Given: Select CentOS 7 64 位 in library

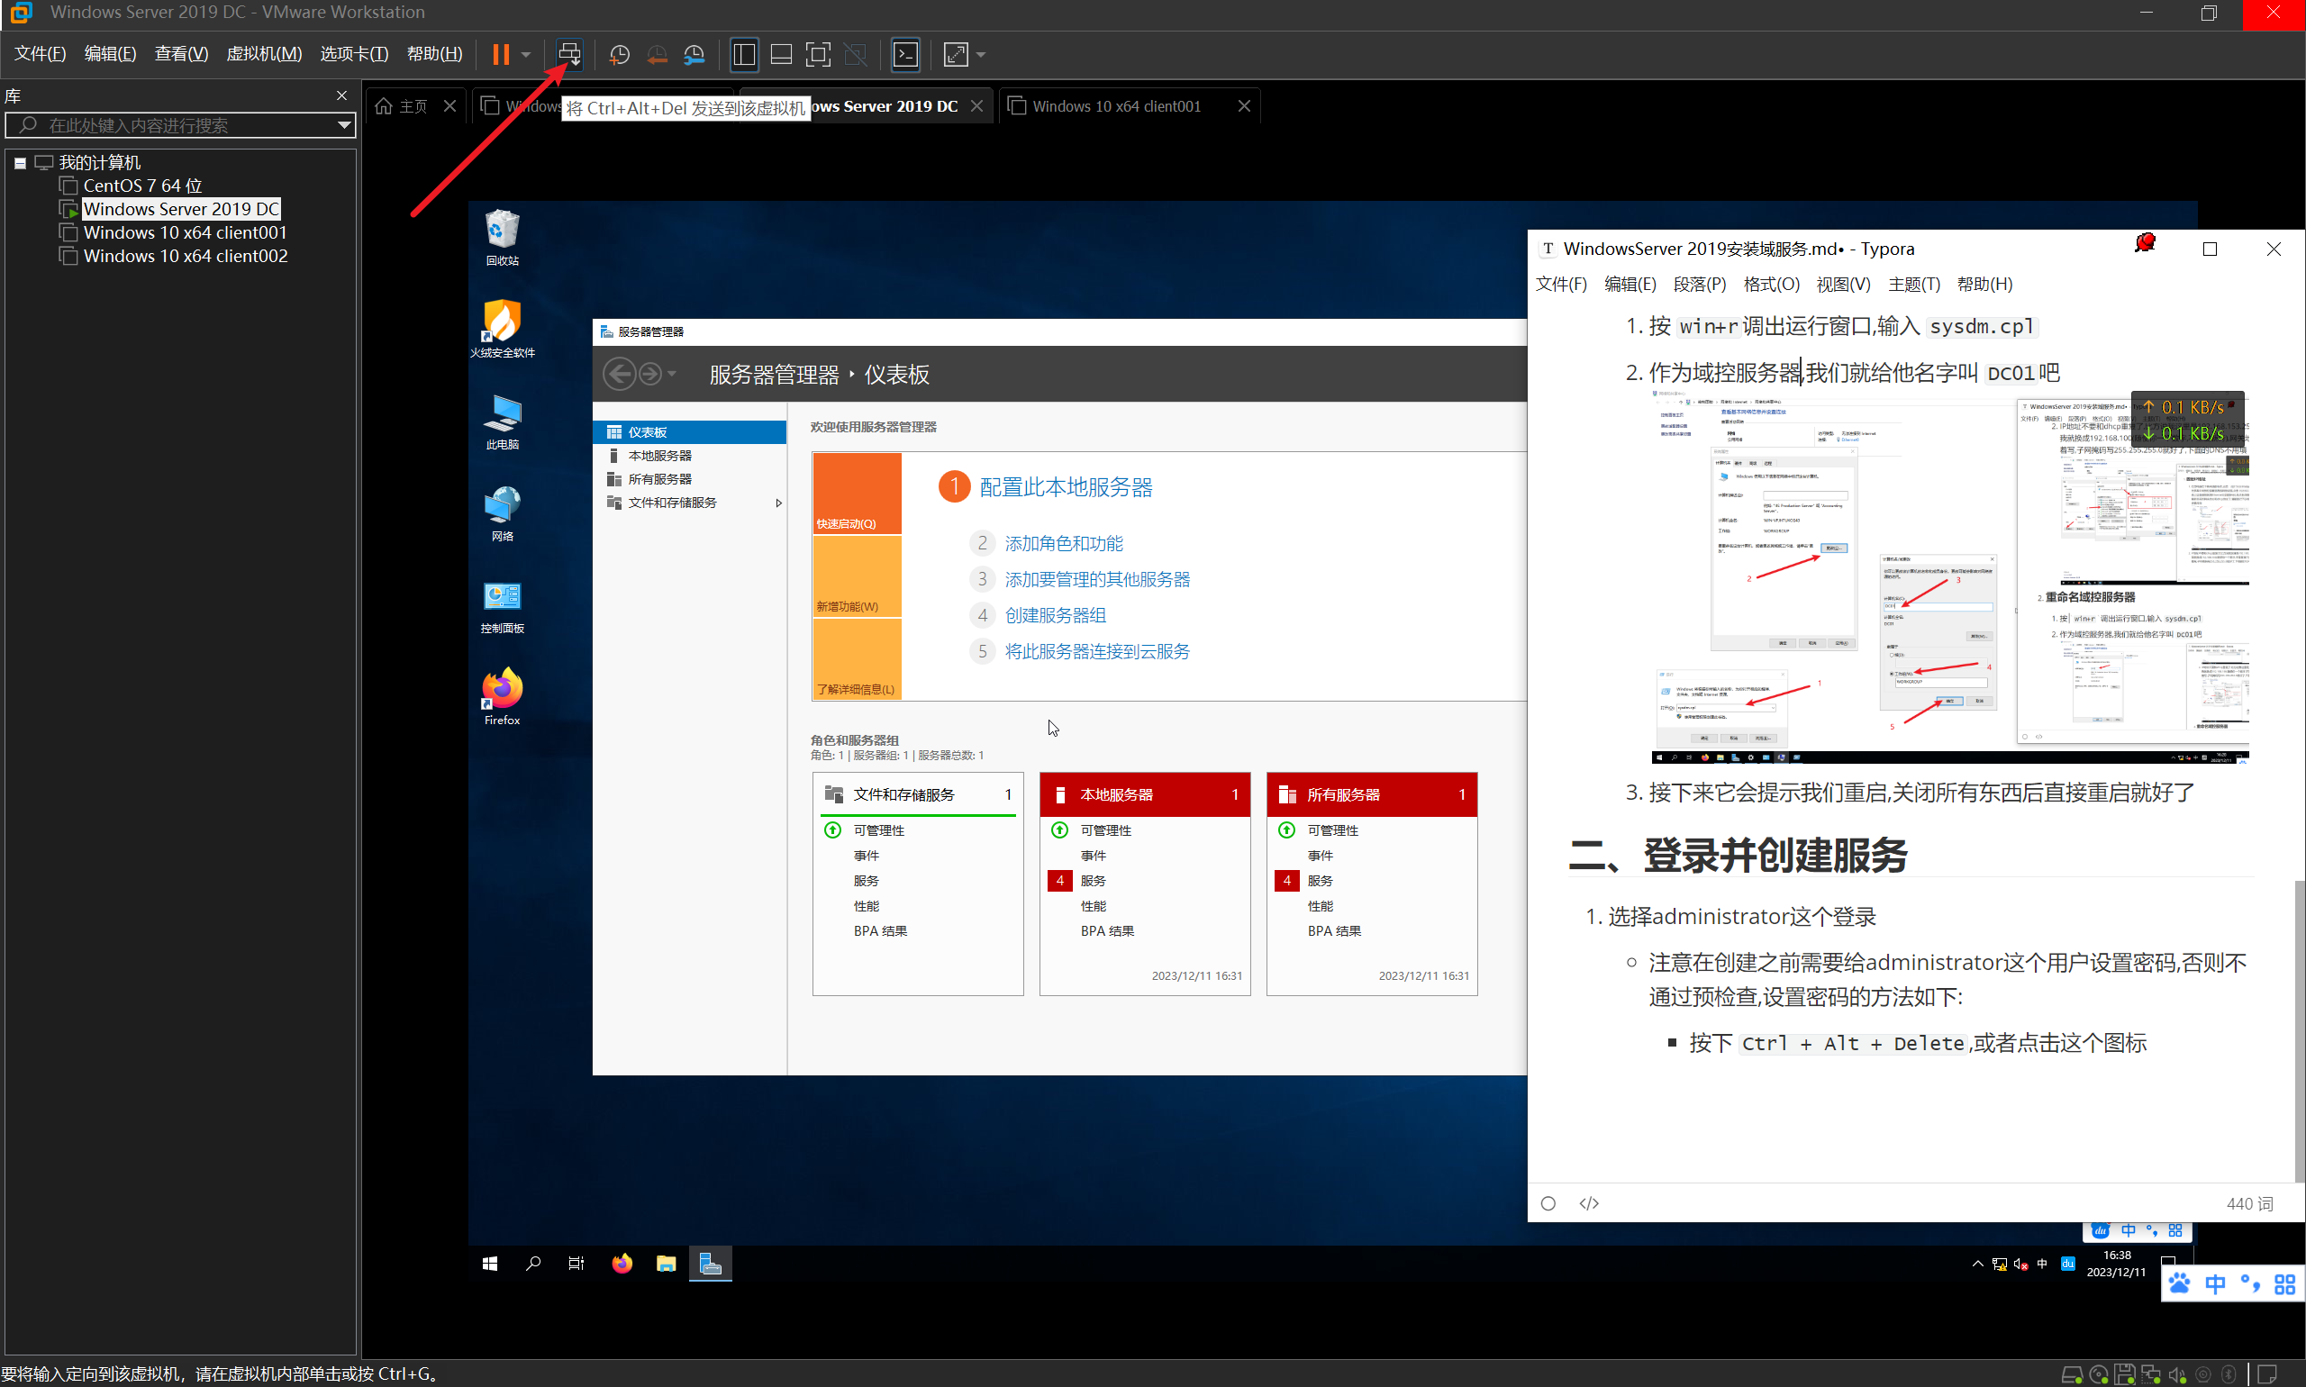Looking at the screenshot, I should 142,186.
